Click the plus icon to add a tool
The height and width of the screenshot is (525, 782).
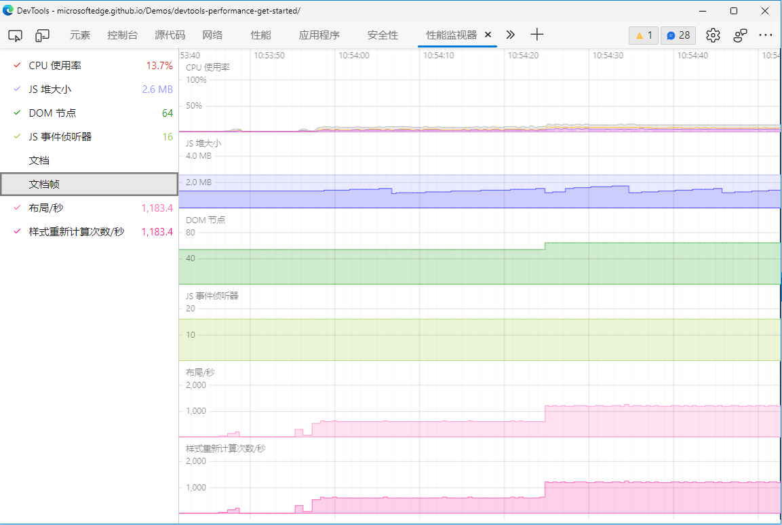536,35
